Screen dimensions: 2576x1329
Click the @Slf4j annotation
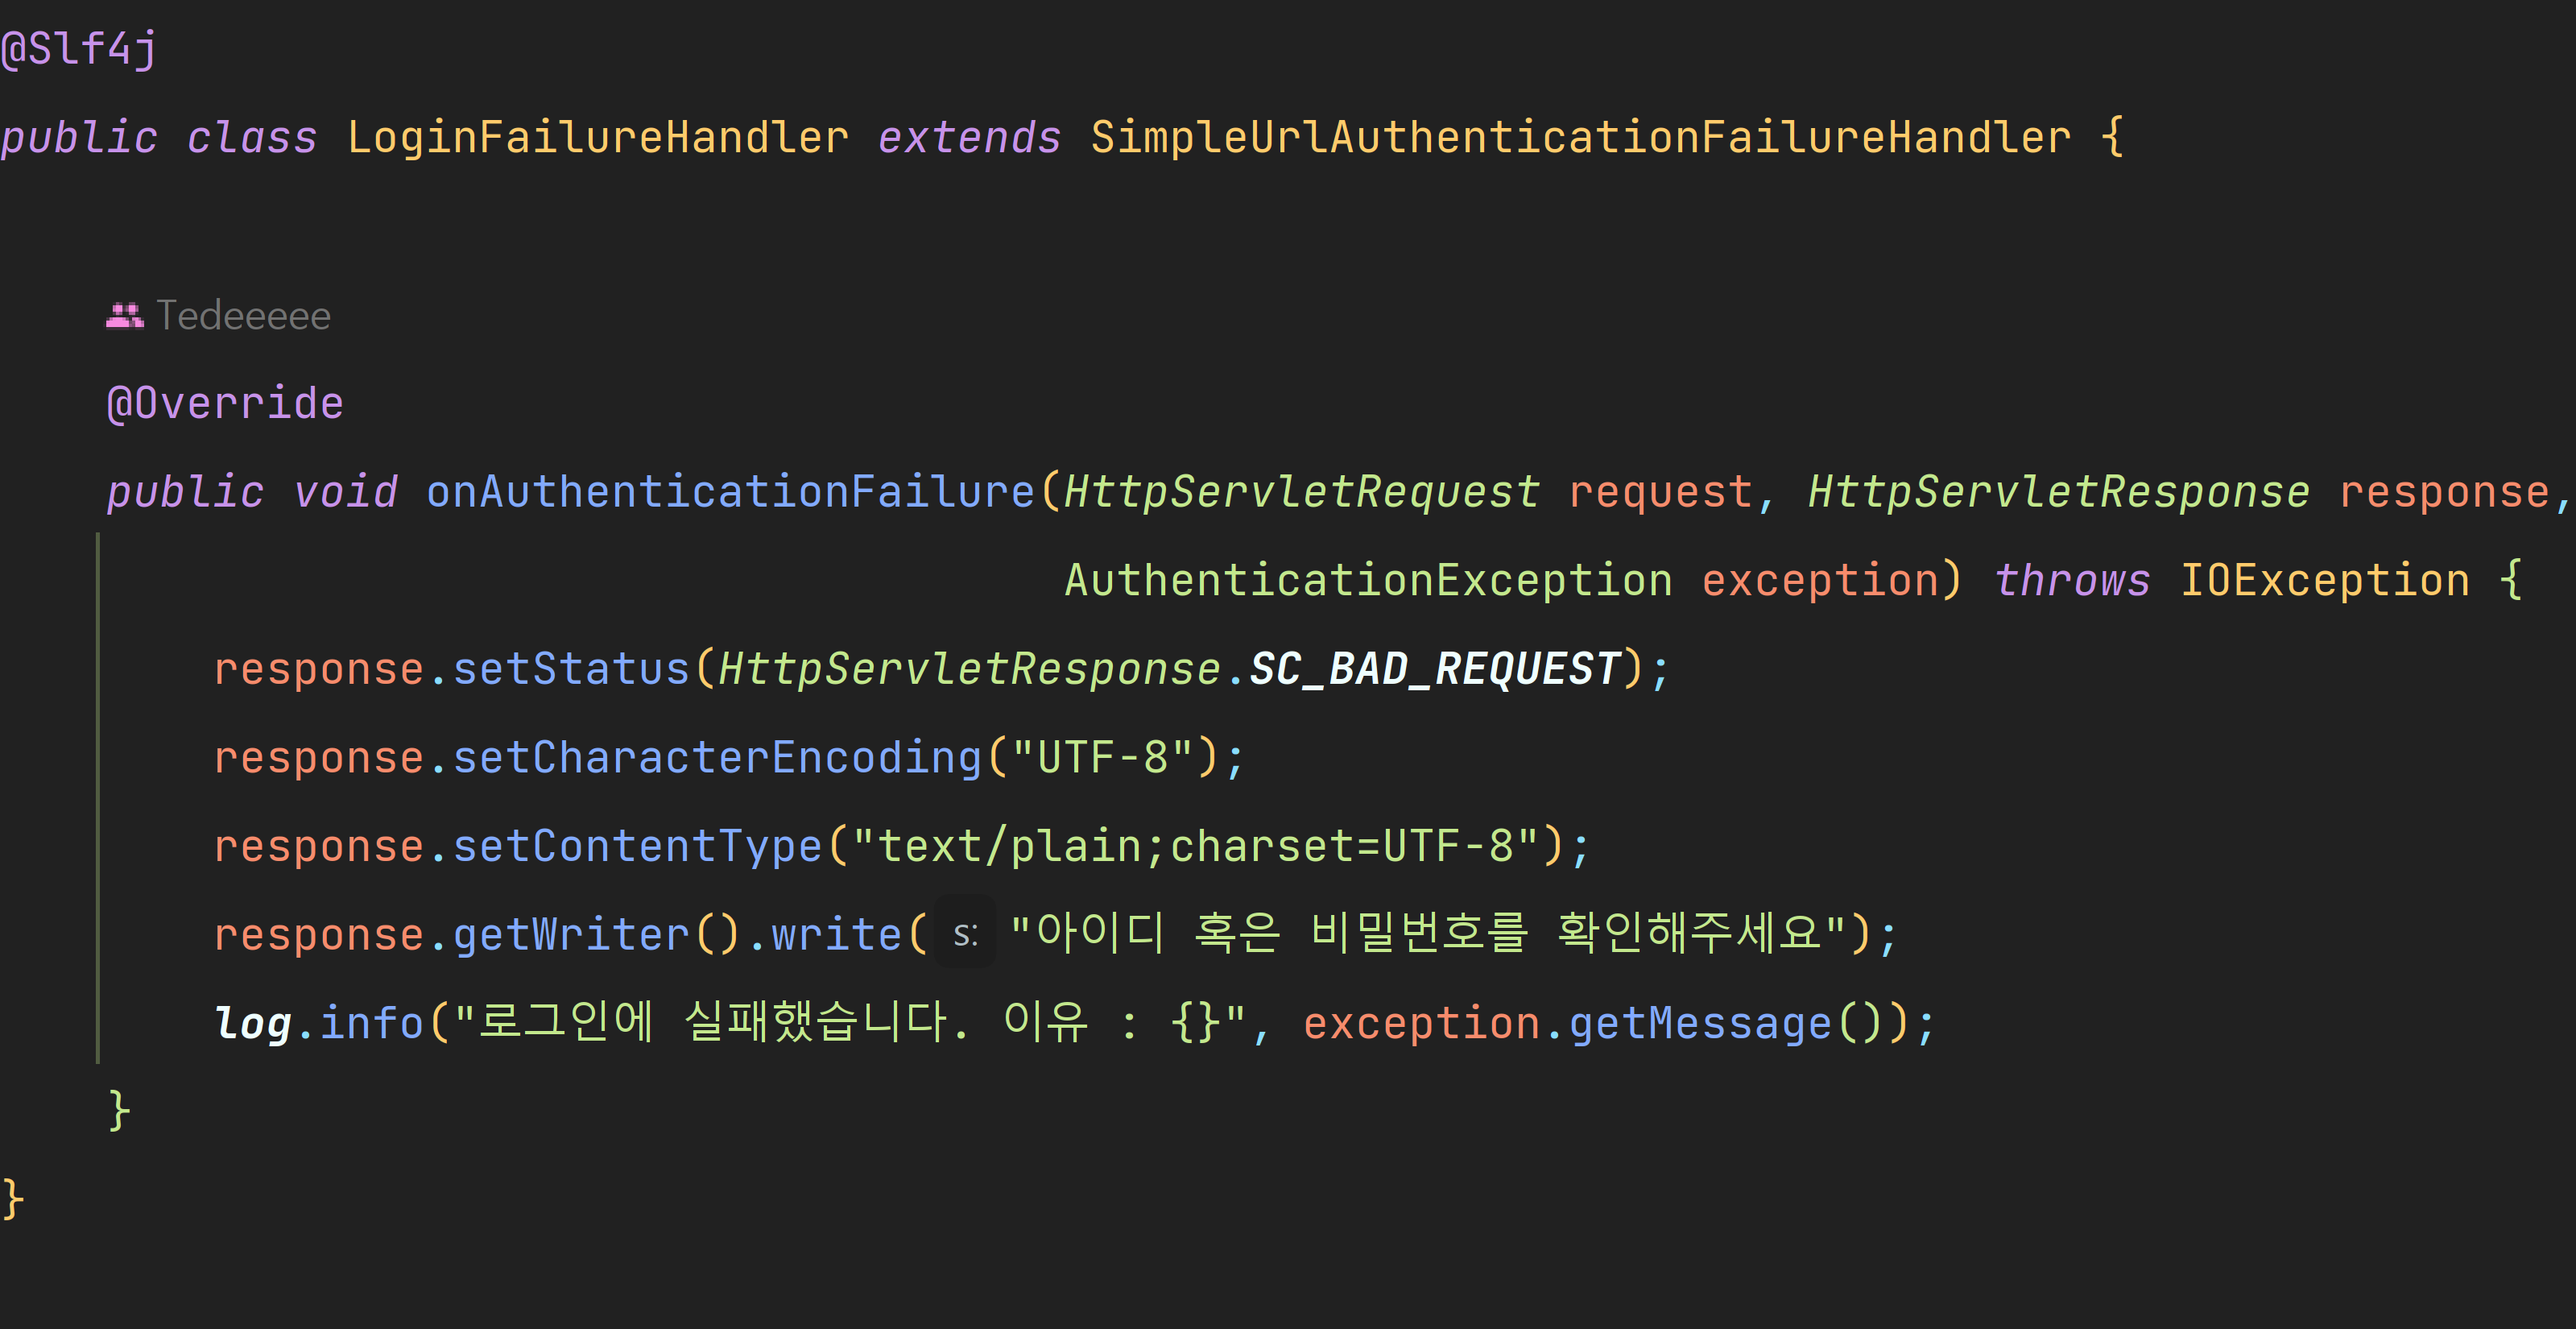pyautogui.click(x=79, y=49)
